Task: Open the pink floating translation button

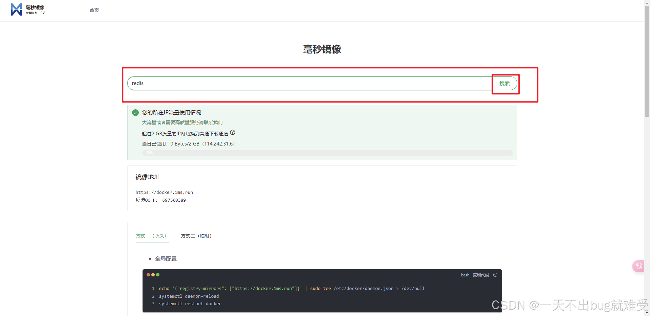Action: (638, 266)
